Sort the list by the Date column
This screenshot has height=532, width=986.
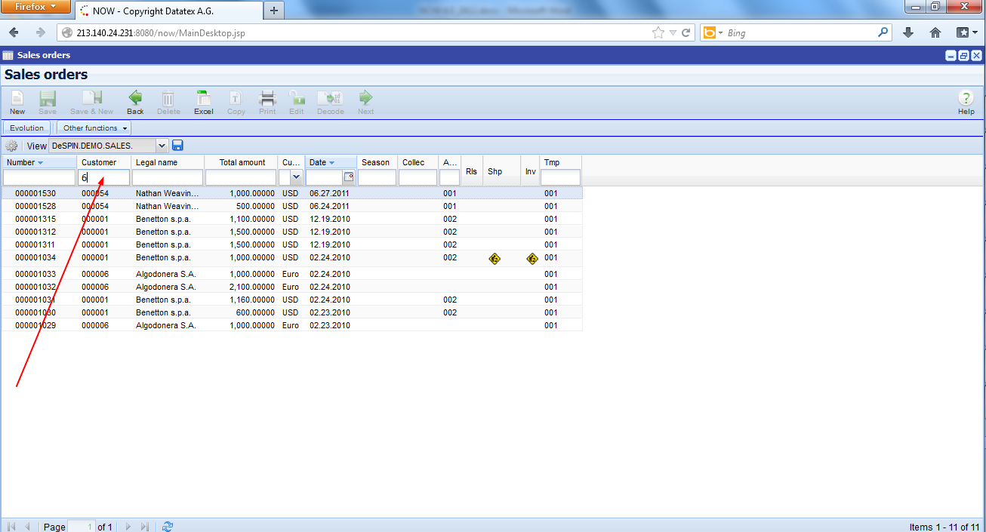coord(317,161)
